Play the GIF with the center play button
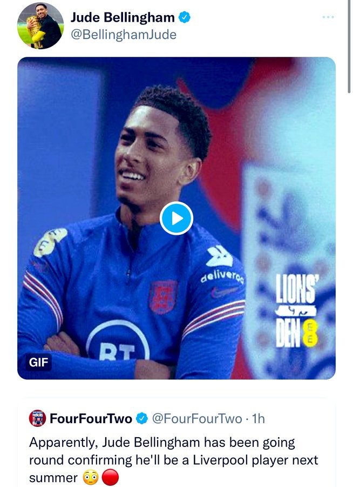 coord(176,219)
